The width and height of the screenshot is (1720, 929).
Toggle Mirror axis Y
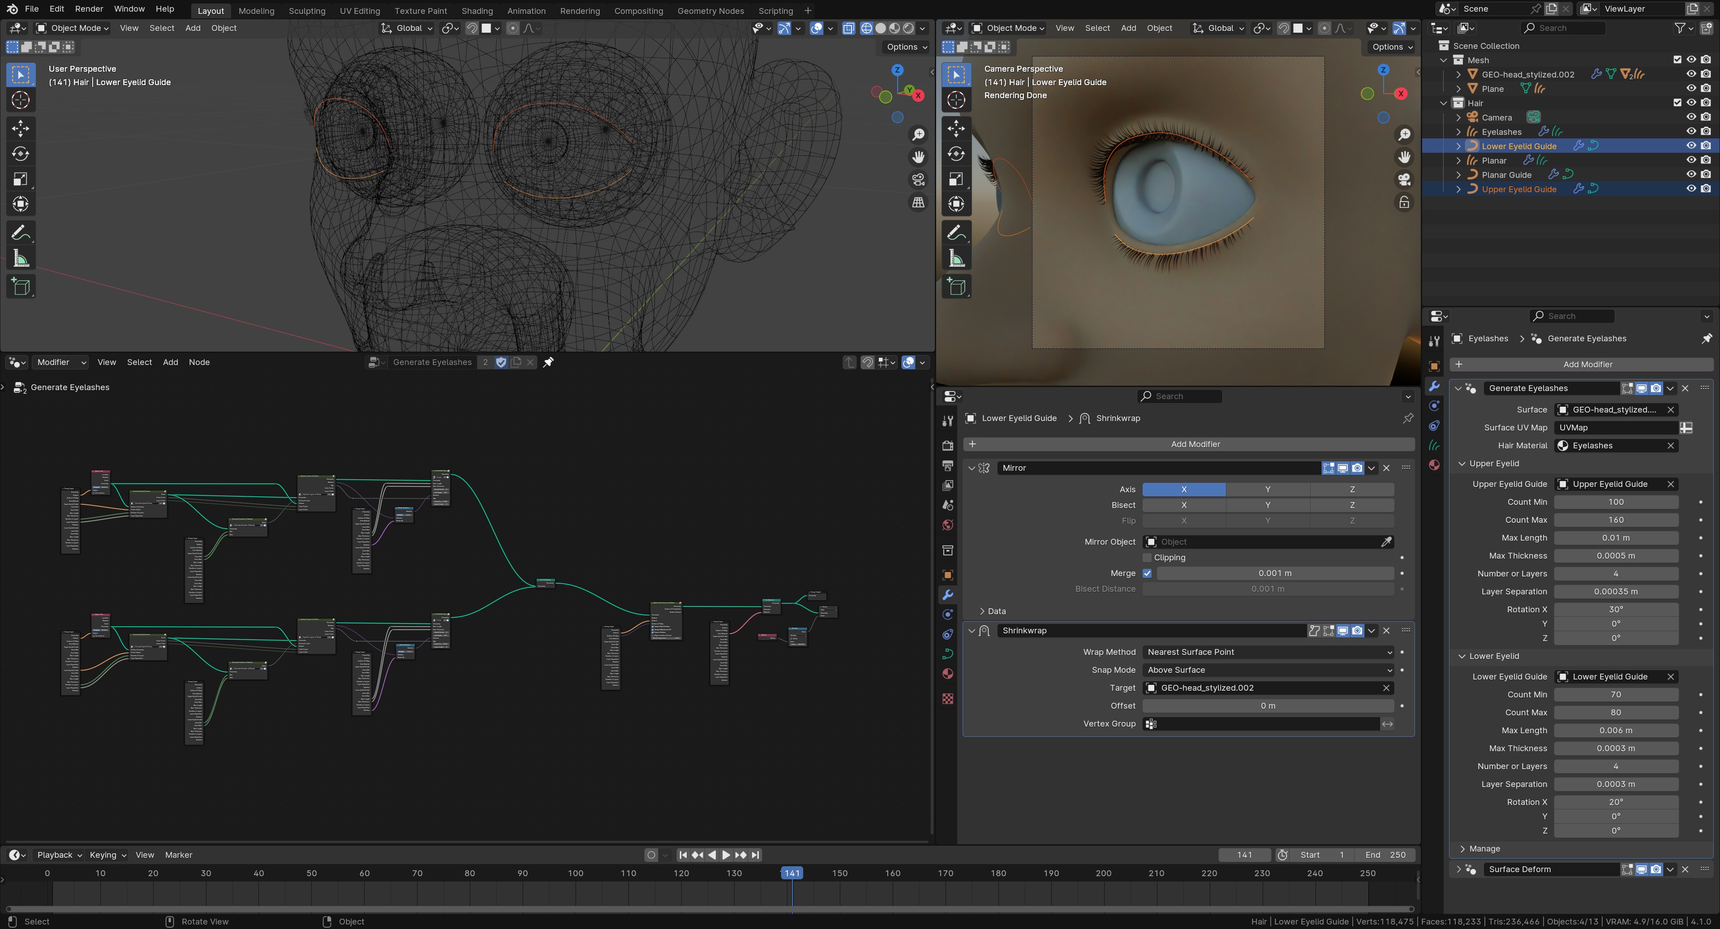(x=1267, y=490)
